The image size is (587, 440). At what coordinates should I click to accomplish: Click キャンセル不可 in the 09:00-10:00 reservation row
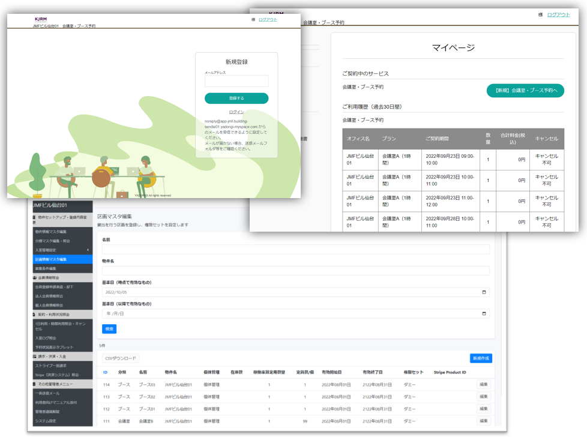pyautogui.click(x=546, y=160)
